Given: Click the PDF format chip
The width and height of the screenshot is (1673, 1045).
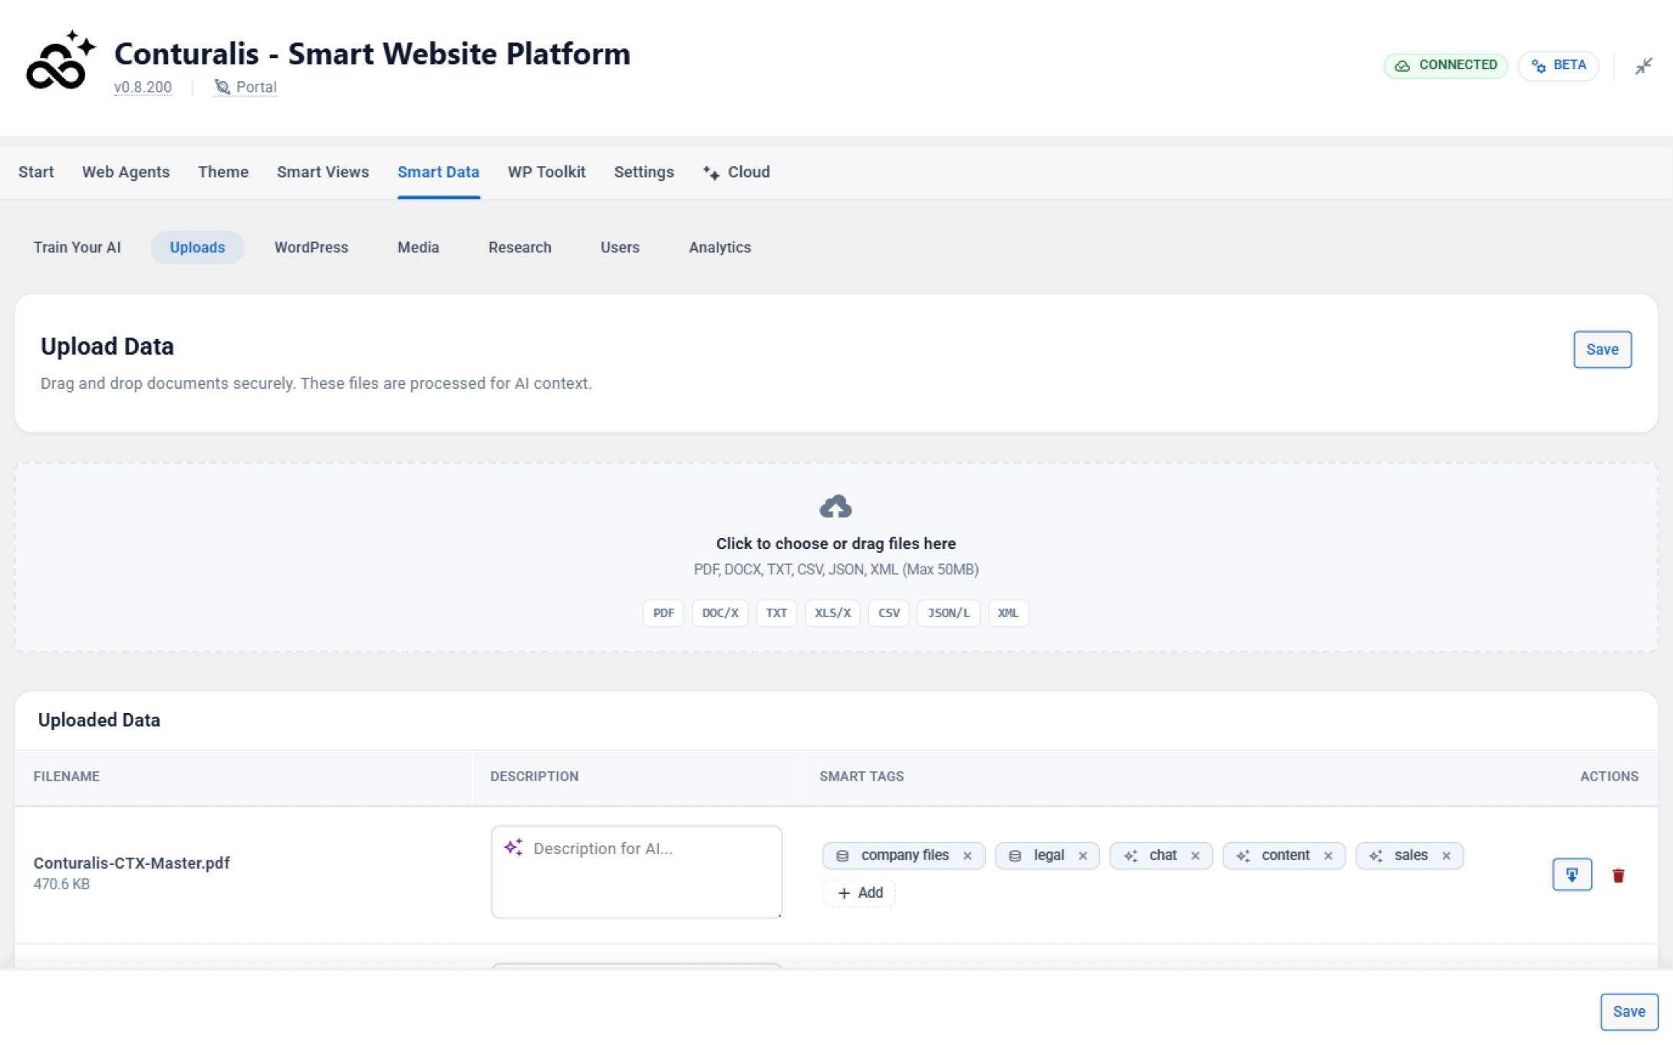Looking at the screenshot, I should 663,613.
